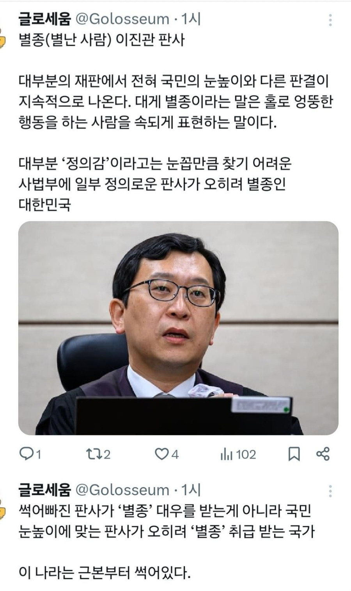
Task: Click the share icon of first tweet
Action: (323, 454)
